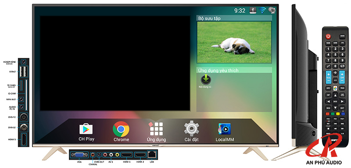Click the Wi-Fi status icon
This screenshot has height=168, width=351.
point(262,10)
